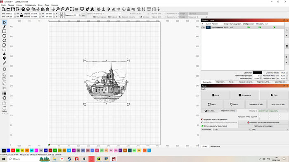This screenshot has height=162, width=289.
Task: Save the project with the floppy icon
Action: coord(13,9)
